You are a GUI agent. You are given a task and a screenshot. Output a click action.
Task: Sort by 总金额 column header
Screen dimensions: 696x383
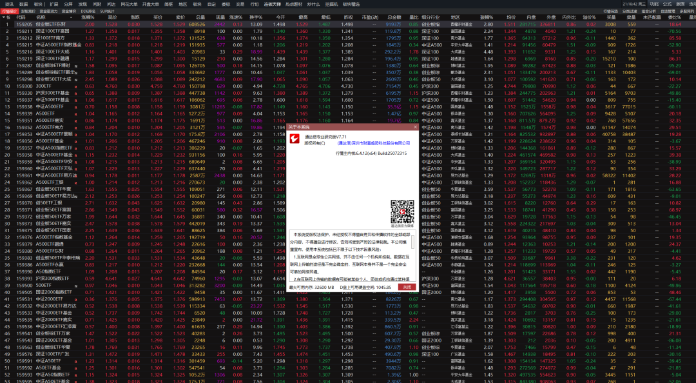coord(393,17)
